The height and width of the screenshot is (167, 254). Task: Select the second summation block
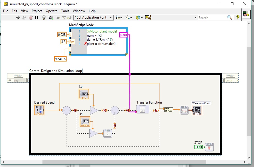(115, 110)
